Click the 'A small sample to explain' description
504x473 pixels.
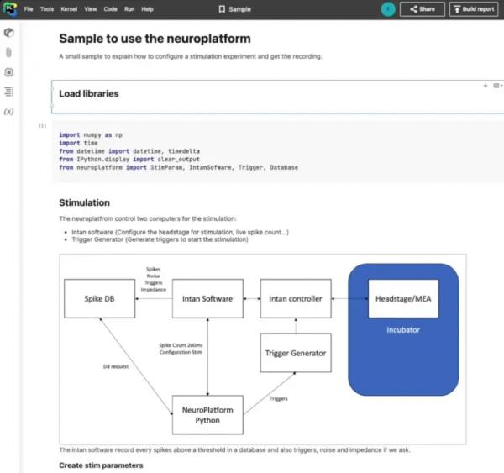tap(191, 56)
